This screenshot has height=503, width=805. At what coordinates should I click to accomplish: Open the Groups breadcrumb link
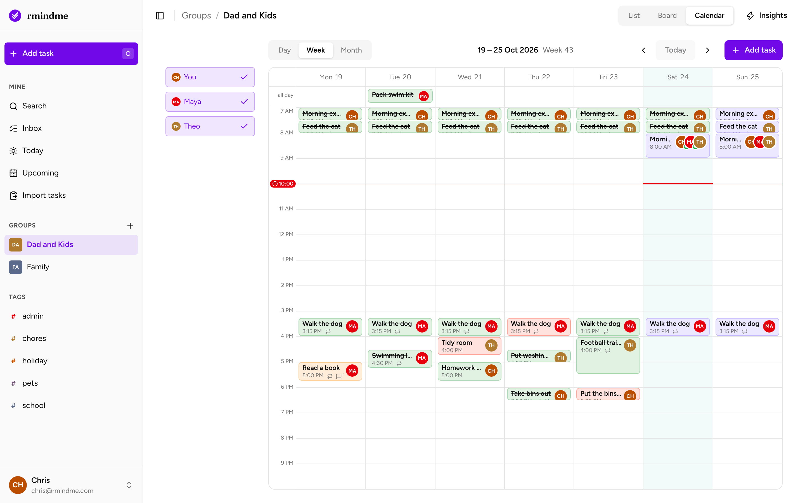(x=196, y=16)
